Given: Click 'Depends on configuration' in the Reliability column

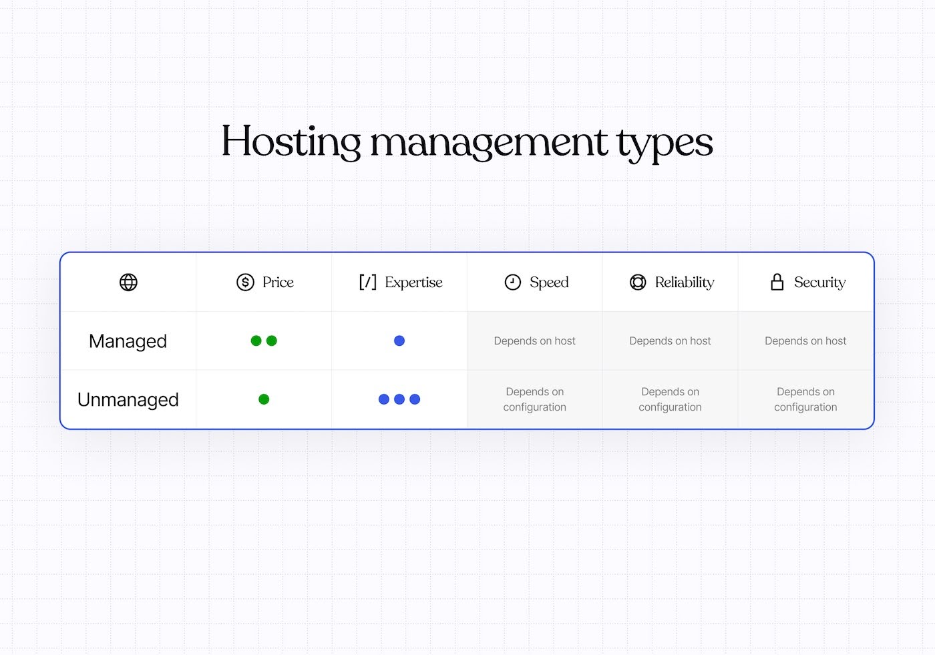Looking at the screenshot, I should point(670,399).
